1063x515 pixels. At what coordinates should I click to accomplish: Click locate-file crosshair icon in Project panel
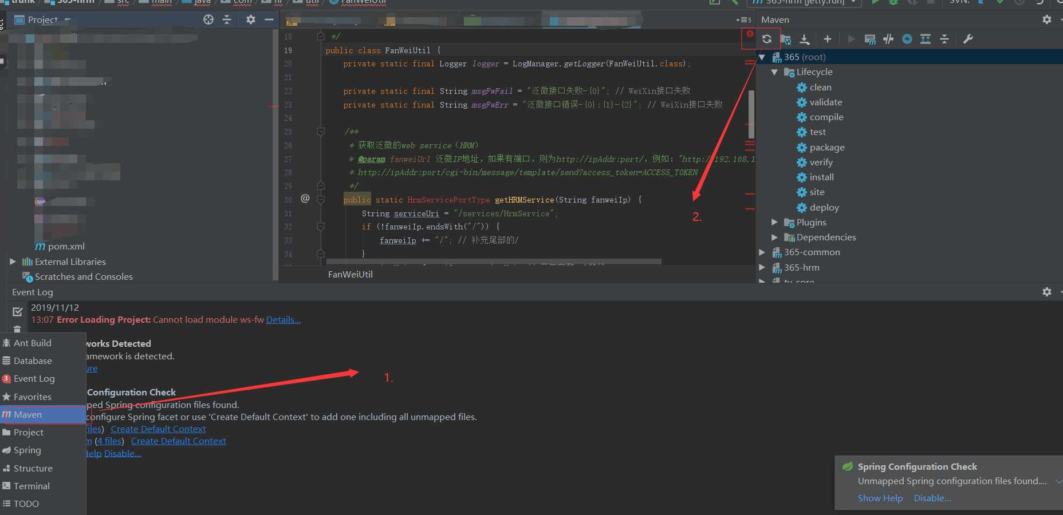pyautogui.click(x=208, y=19)
